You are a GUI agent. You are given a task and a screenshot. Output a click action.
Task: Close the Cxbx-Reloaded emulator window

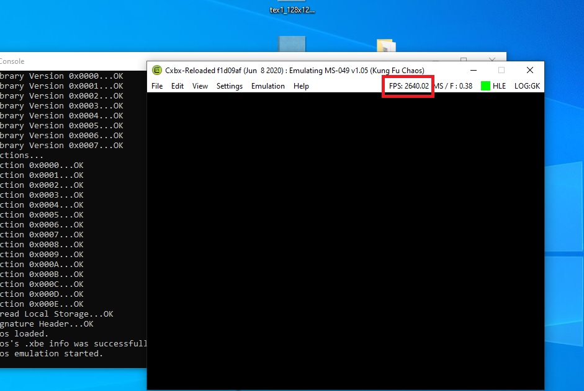pos(530,70)
